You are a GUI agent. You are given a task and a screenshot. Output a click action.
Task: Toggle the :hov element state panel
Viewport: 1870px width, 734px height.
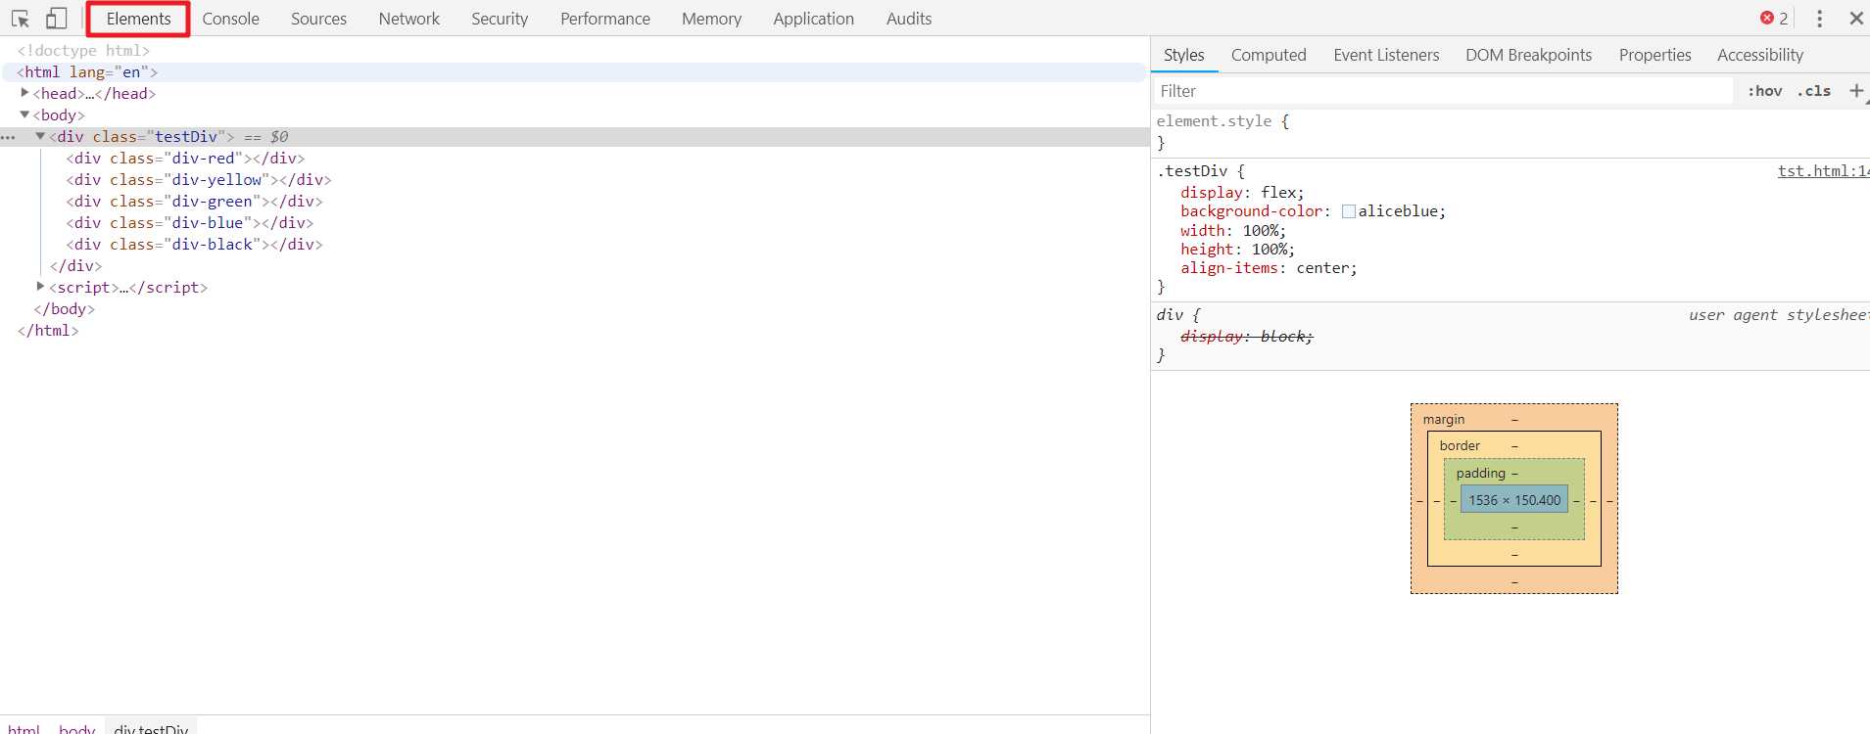1765,91
